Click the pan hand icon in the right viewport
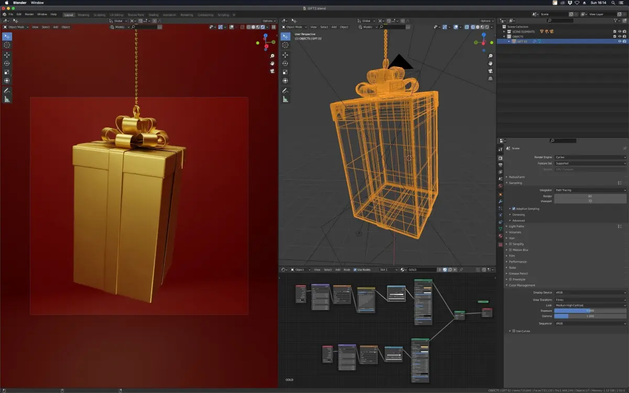629x393 pixels. 490,63
